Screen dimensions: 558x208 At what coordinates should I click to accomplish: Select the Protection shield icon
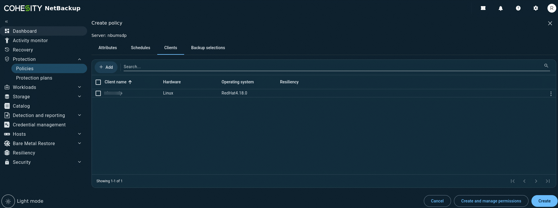7,59
